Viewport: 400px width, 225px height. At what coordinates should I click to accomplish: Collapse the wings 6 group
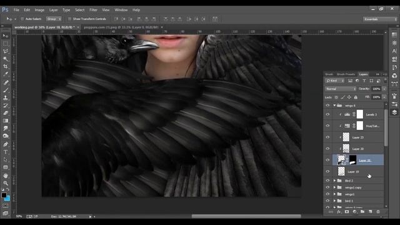(334, 106)
